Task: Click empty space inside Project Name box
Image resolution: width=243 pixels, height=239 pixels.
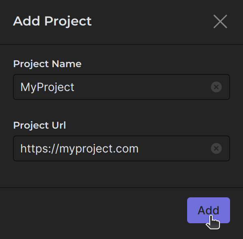Action: coord(142,87)
